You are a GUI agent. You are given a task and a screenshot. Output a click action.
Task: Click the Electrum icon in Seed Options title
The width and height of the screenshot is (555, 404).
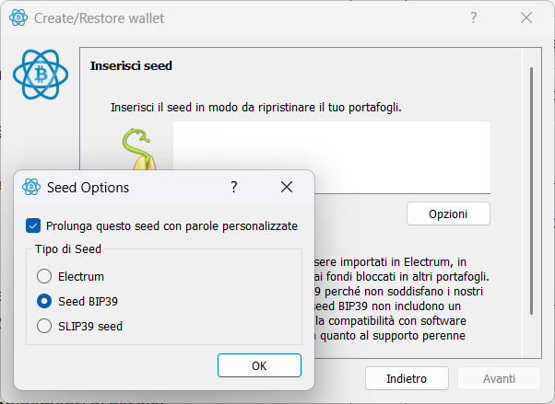pos(31,187)
